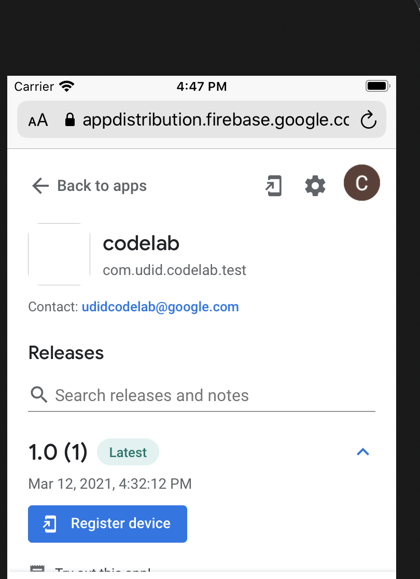Click the register device icon beside the gear
This screenshot has width=420, height=579.
274,186
